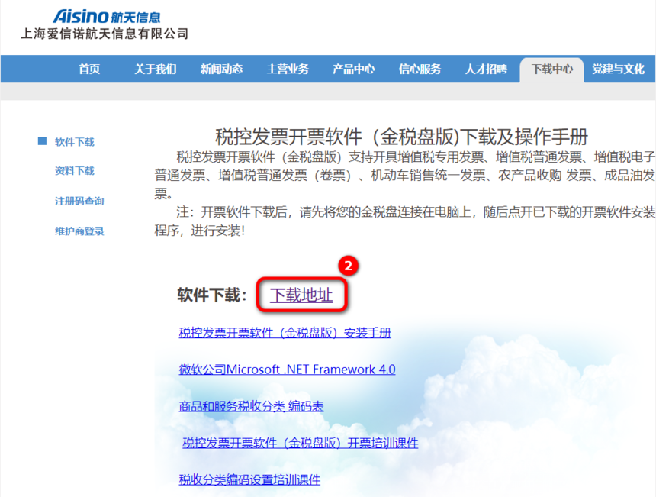This screenshot has height=497, width=656.
Task: Open the 人才招聘 navigation tab
Action: point(486,69)
